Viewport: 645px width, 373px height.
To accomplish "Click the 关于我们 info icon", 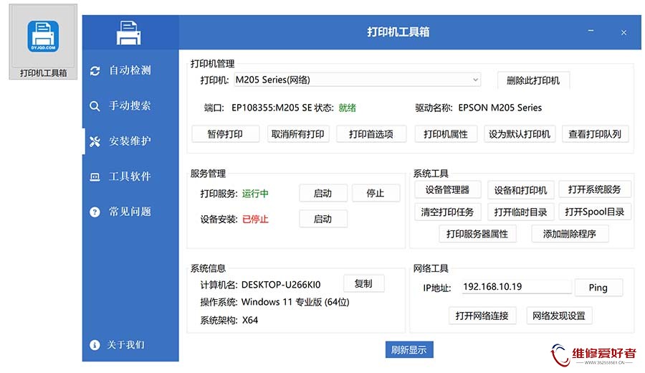I will (95, 345).
